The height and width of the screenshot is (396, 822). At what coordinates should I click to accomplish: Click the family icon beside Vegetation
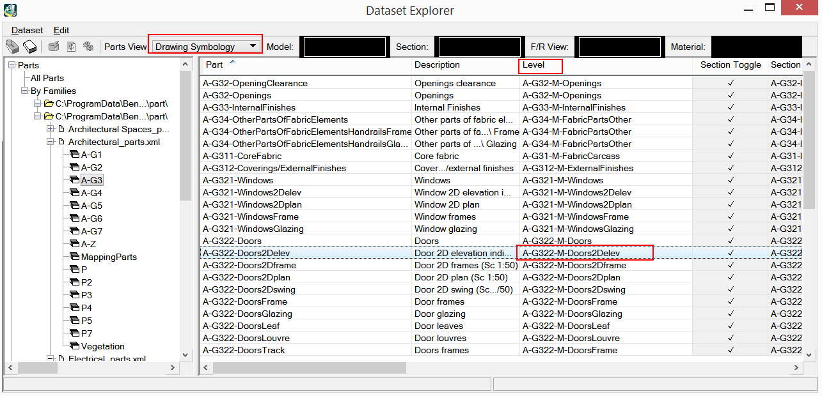(74, 346)
